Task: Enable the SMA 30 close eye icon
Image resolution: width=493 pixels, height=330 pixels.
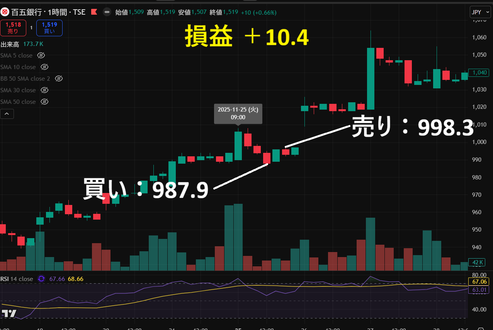Action: pyautogui.click(x=44, y=90)
